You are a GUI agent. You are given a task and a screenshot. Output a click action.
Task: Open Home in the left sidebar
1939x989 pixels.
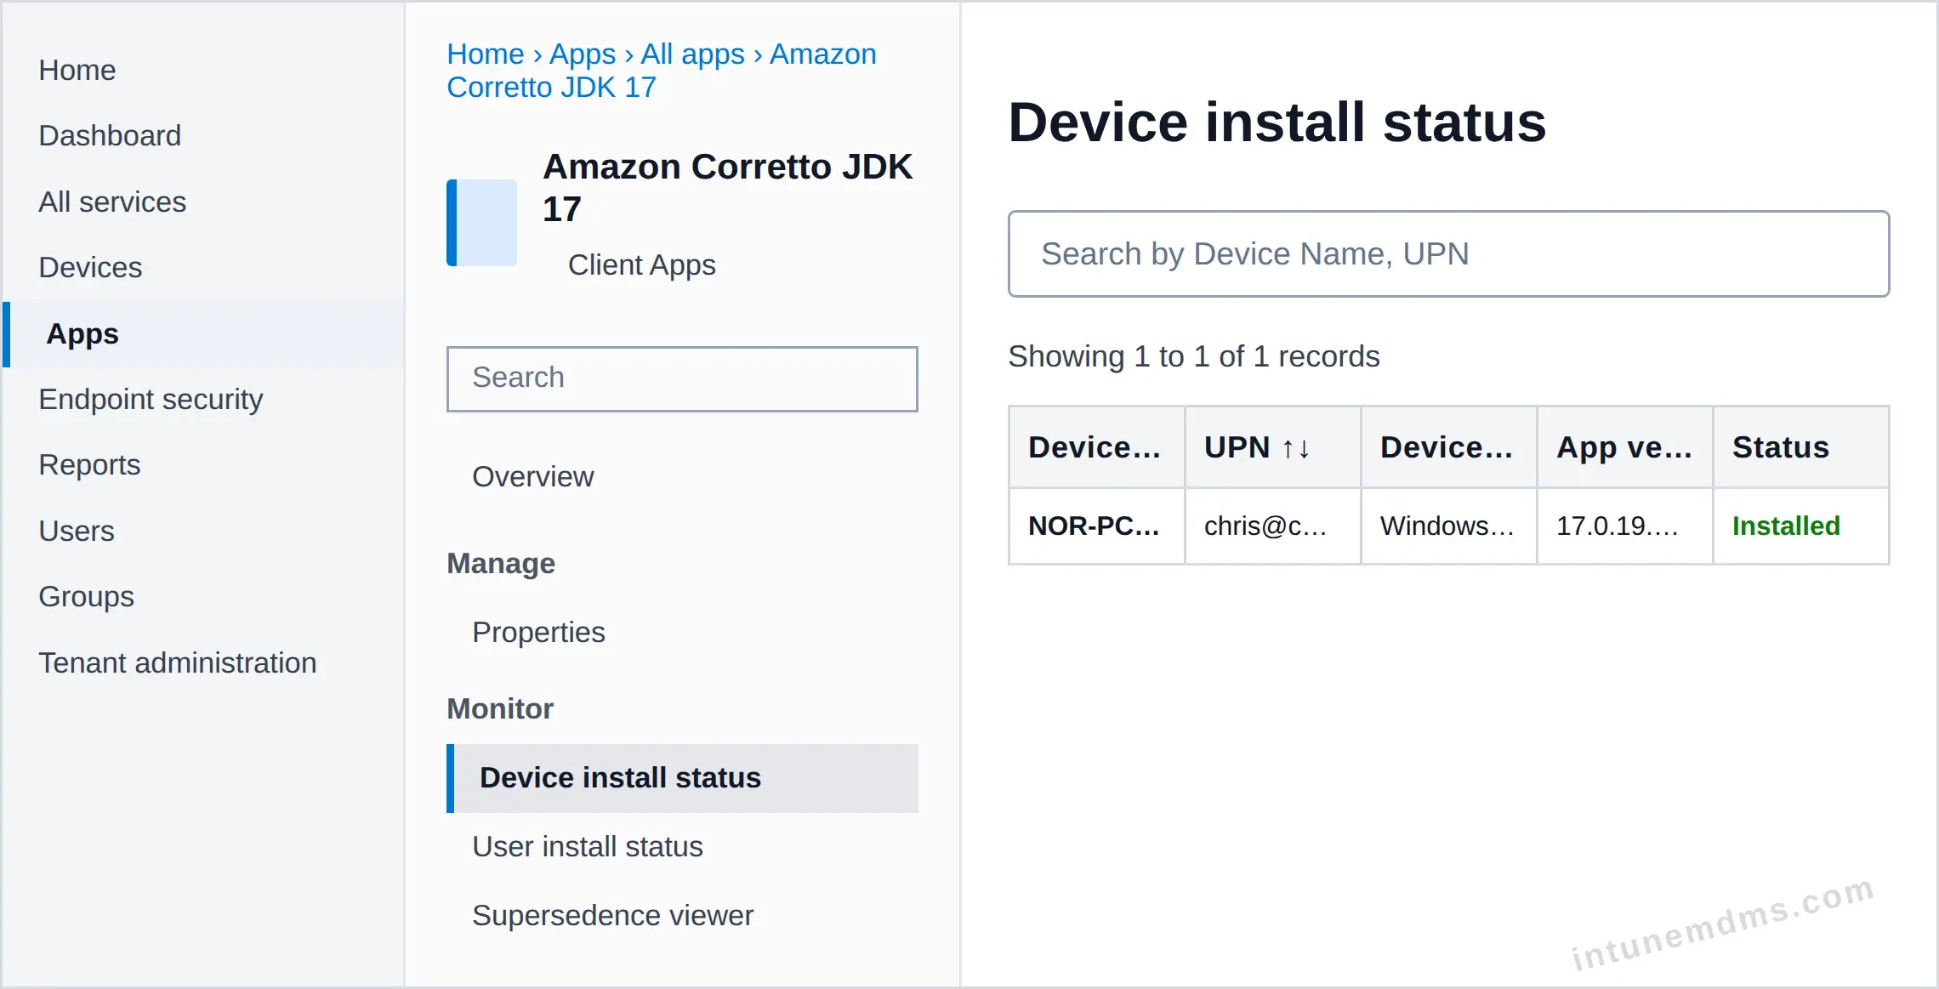[x=77, y=70]
